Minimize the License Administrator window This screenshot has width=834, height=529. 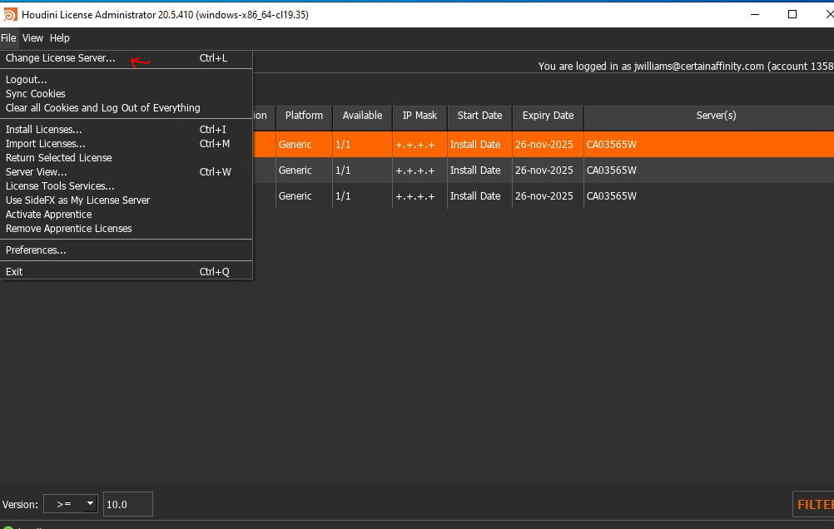pyautogui.click(x=755, y=14)
